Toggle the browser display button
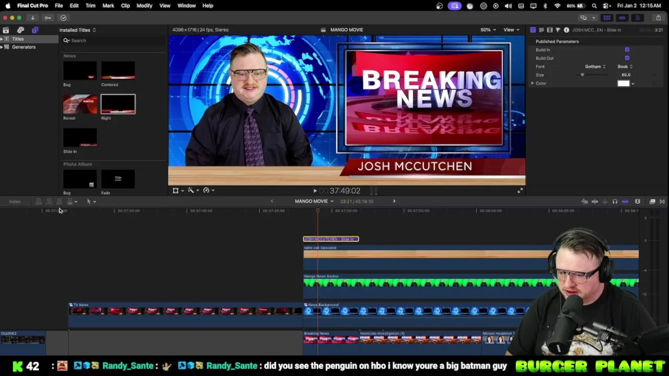Screen dimensions: 669x376 click(607, 18)
